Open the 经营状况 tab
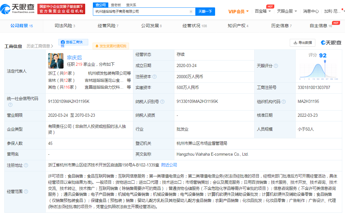Screen dimensions: 345x214 (195, 26)
